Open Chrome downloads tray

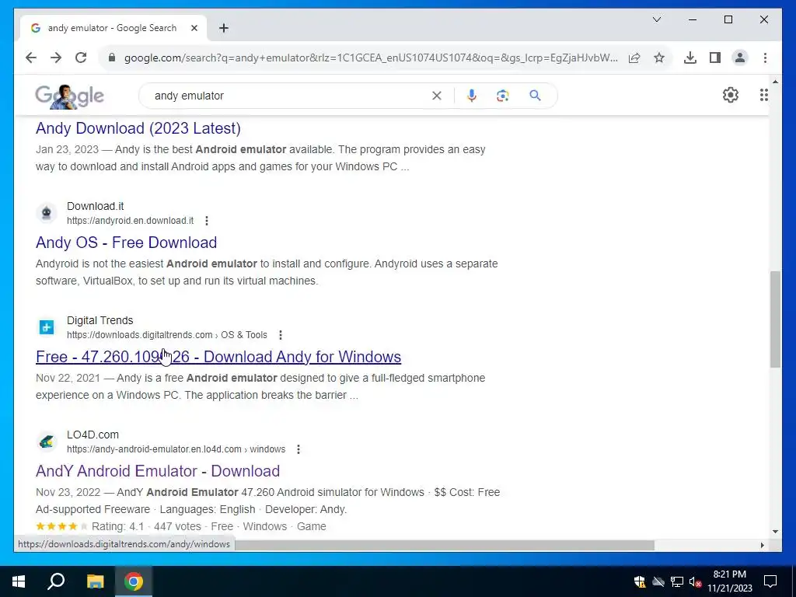(x=690, y=58)
